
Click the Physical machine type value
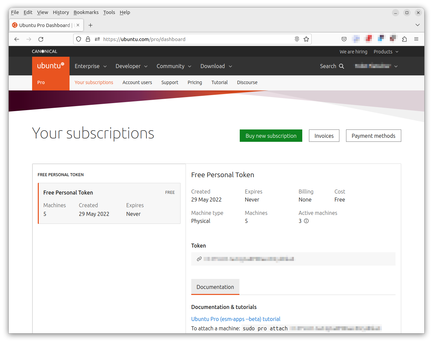201,221
